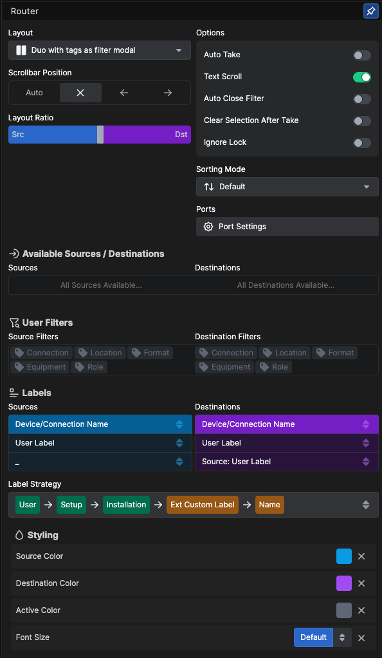Open Destinations Device/Connection Name label selector
Screen dimensions: 382x658
pyautogui.click(x=287, y=424)
